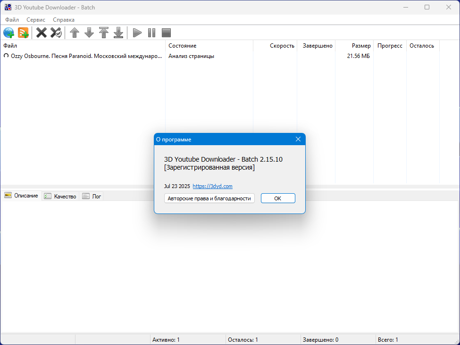Open Авторские права и благодарности
Screen dimensions: 460x345
click(209, 198)
